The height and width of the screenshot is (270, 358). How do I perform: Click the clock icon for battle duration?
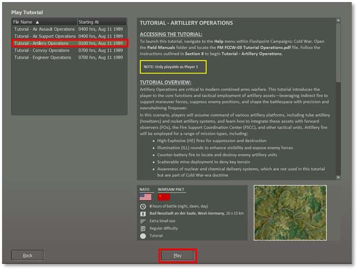click(143, 206)
